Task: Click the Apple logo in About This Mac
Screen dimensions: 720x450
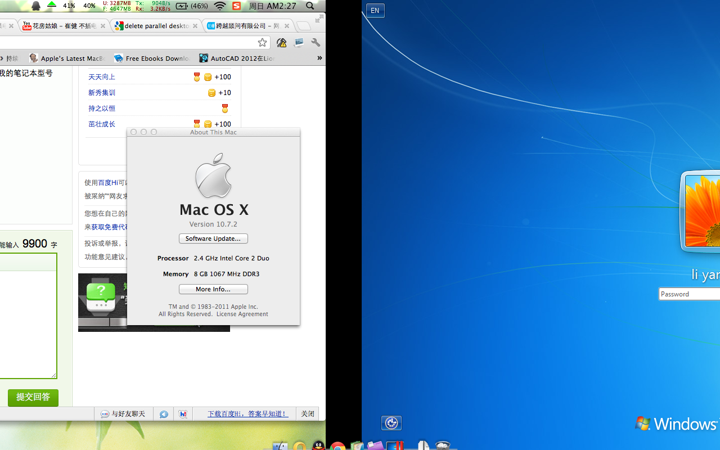Action: [x=213, y=175]
